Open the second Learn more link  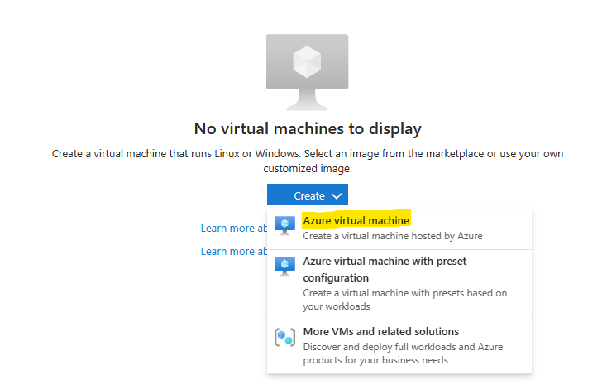coord(233,251)
